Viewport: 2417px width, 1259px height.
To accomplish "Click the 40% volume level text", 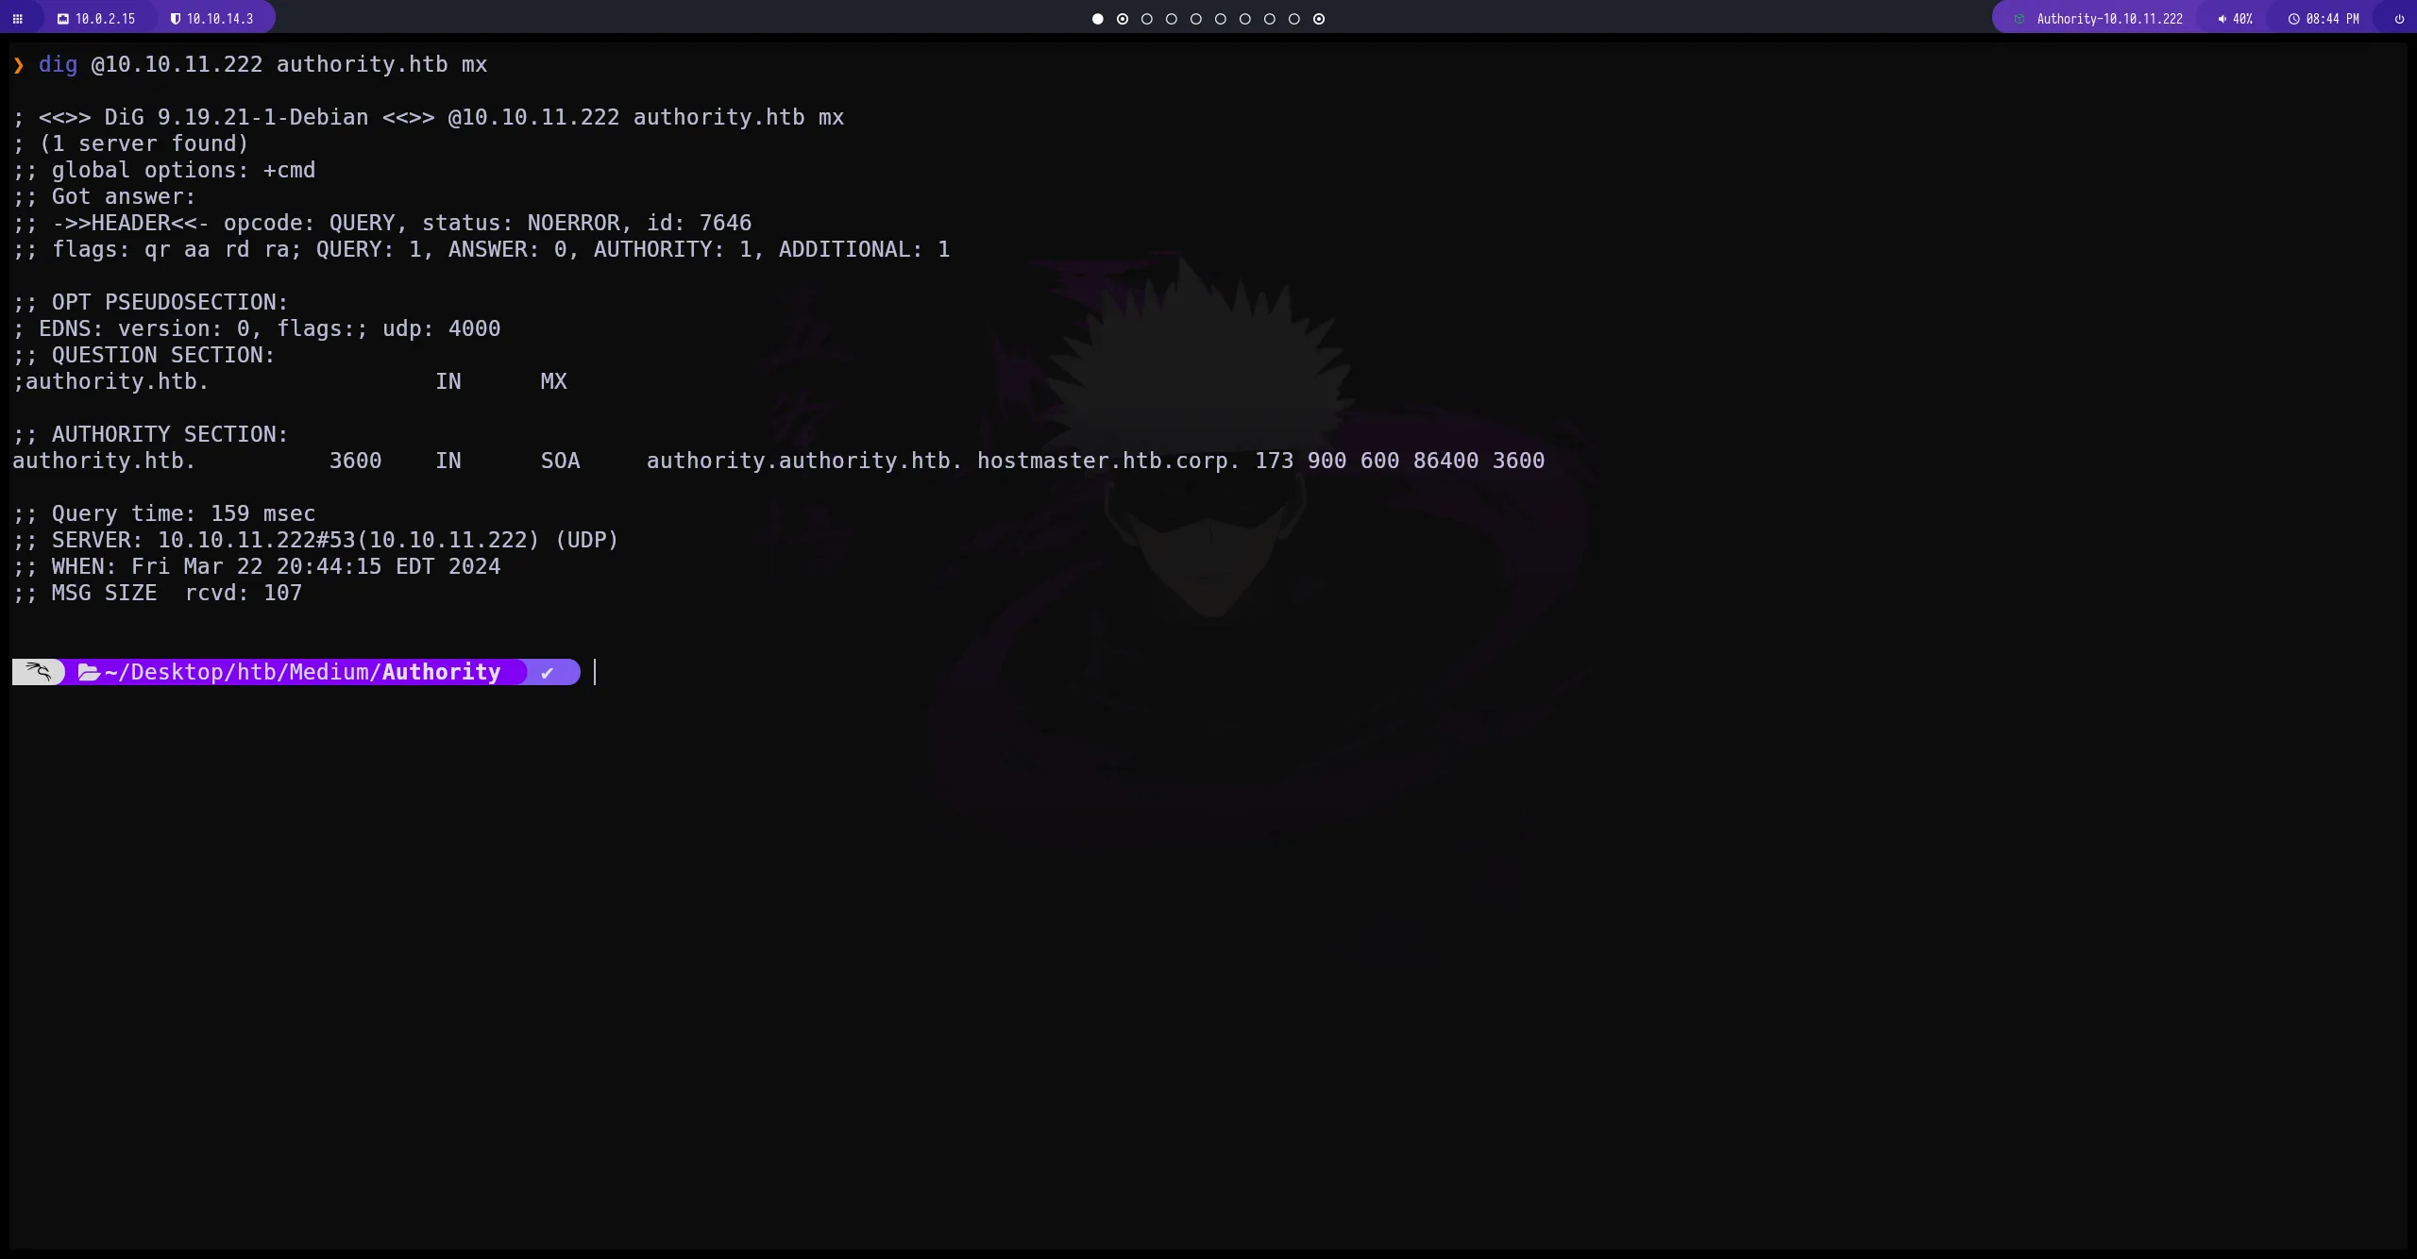I will [2242, 19].
